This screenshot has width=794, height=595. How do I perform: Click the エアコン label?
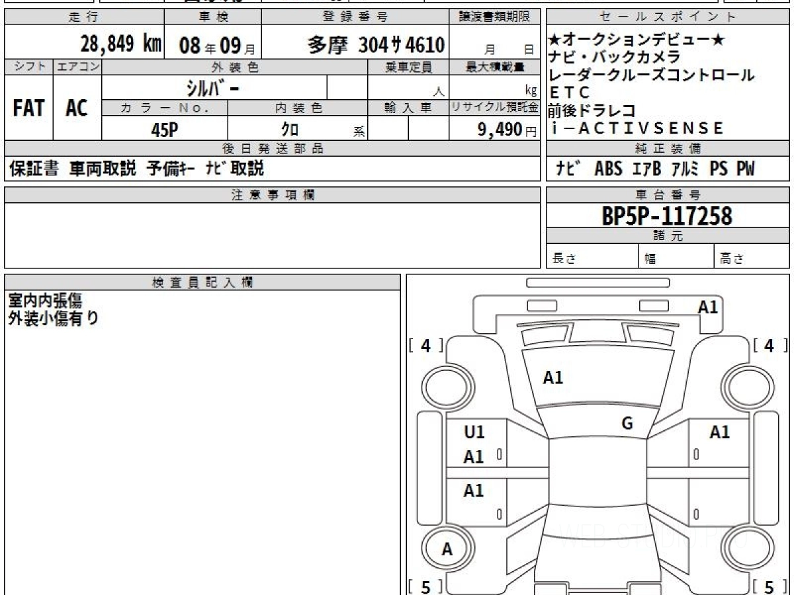(x=77, y=67)
